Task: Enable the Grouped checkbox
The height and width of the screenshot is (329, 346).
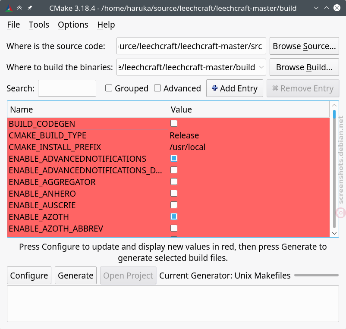Action: (109, 88)
